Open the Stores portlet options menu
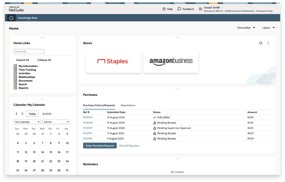 coord(268,43)
